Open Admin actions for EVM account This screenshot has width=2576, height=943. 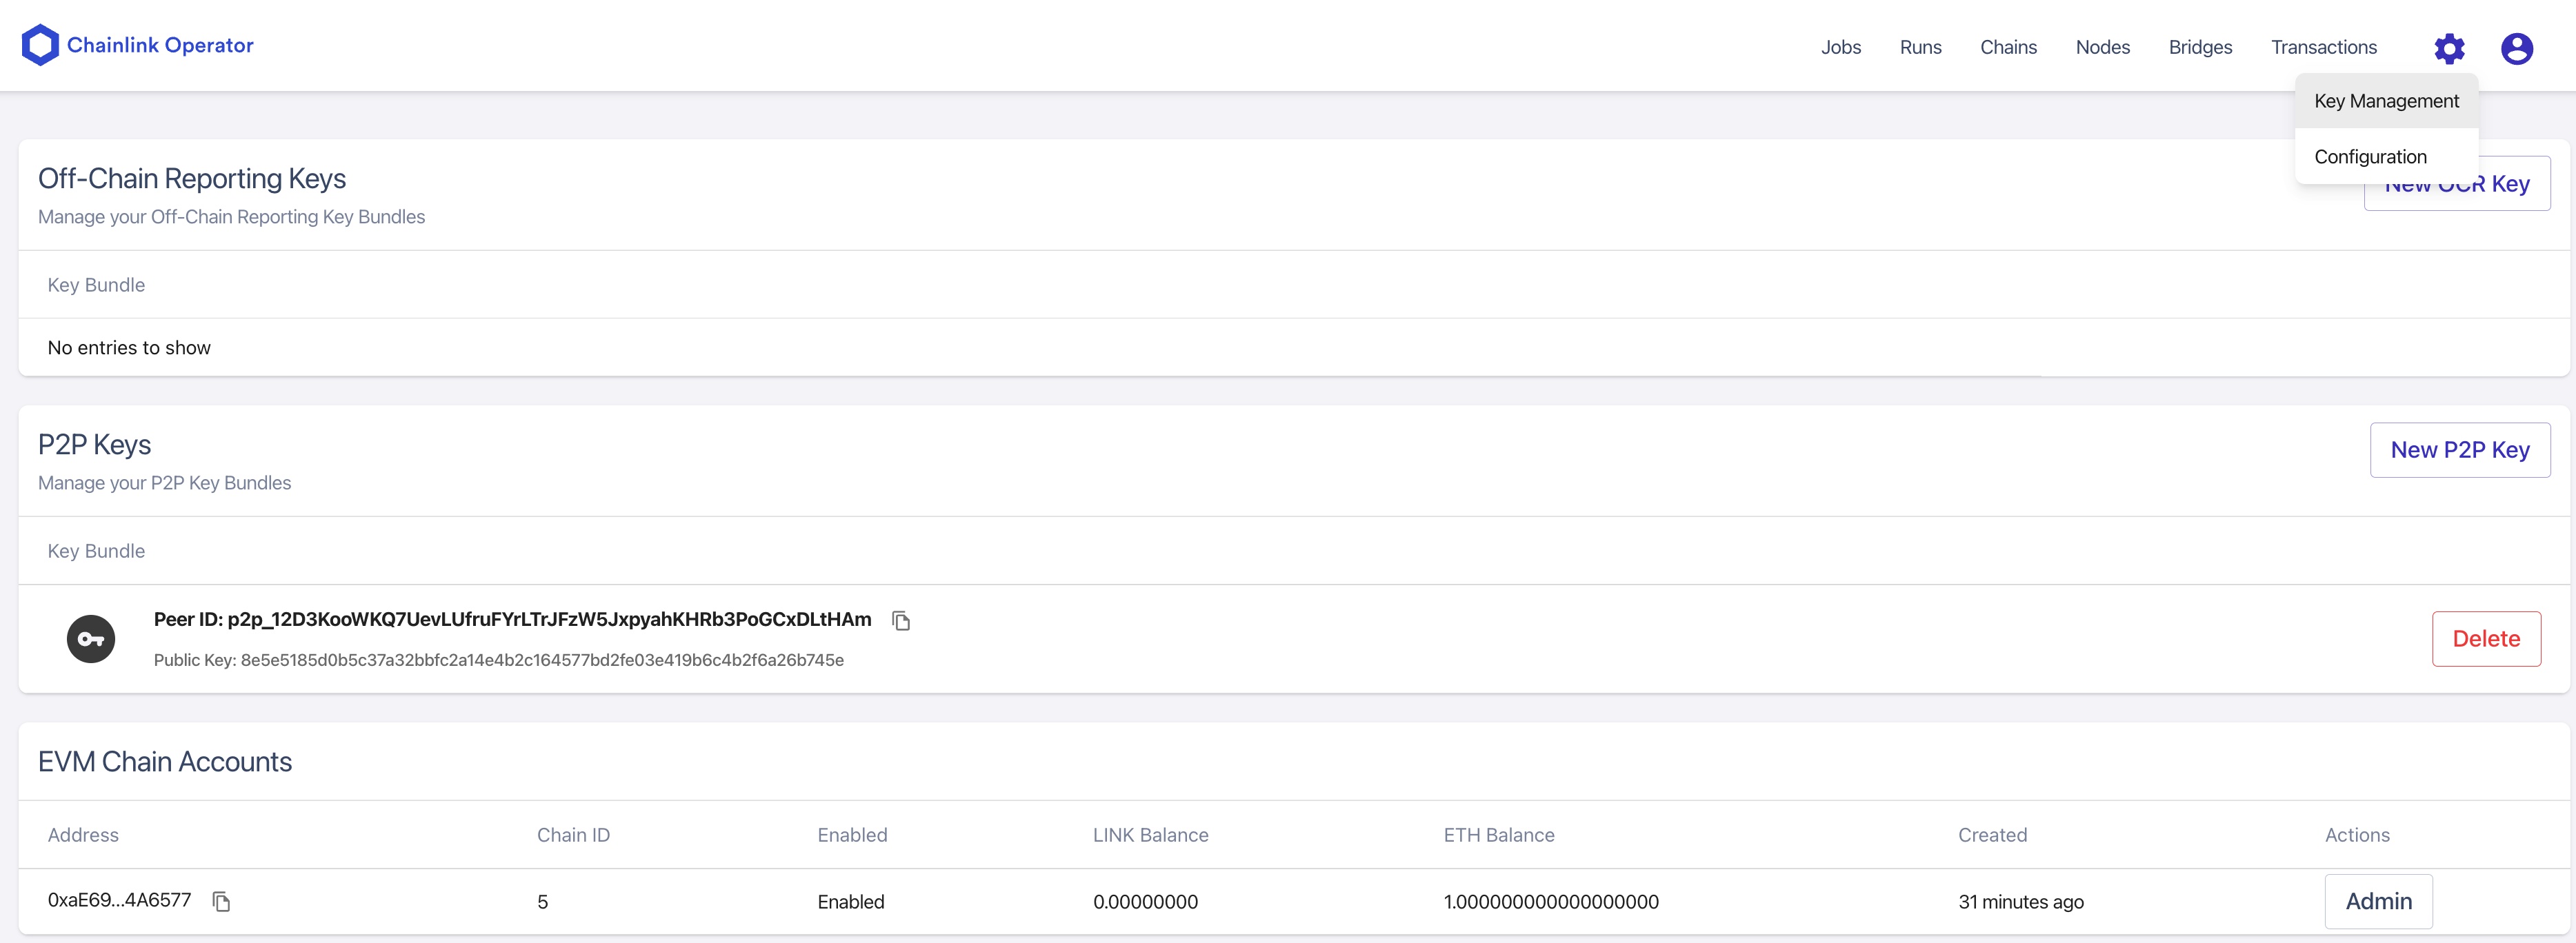tap(2378, 901)
